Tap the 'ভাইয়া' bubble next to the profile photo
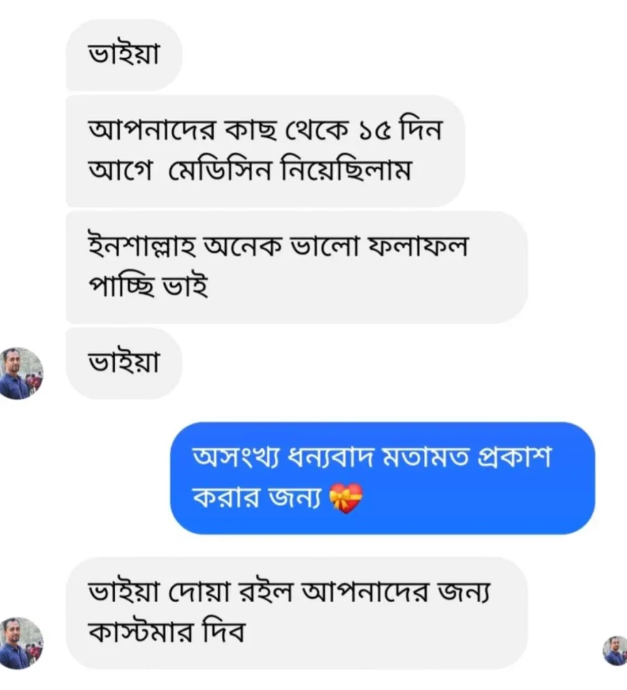The height and width of the screenshot is (690, 627). coord(124,363)
